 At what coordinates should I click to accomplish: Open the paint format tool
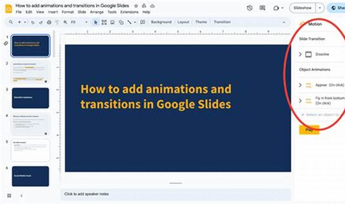(57, 22)
